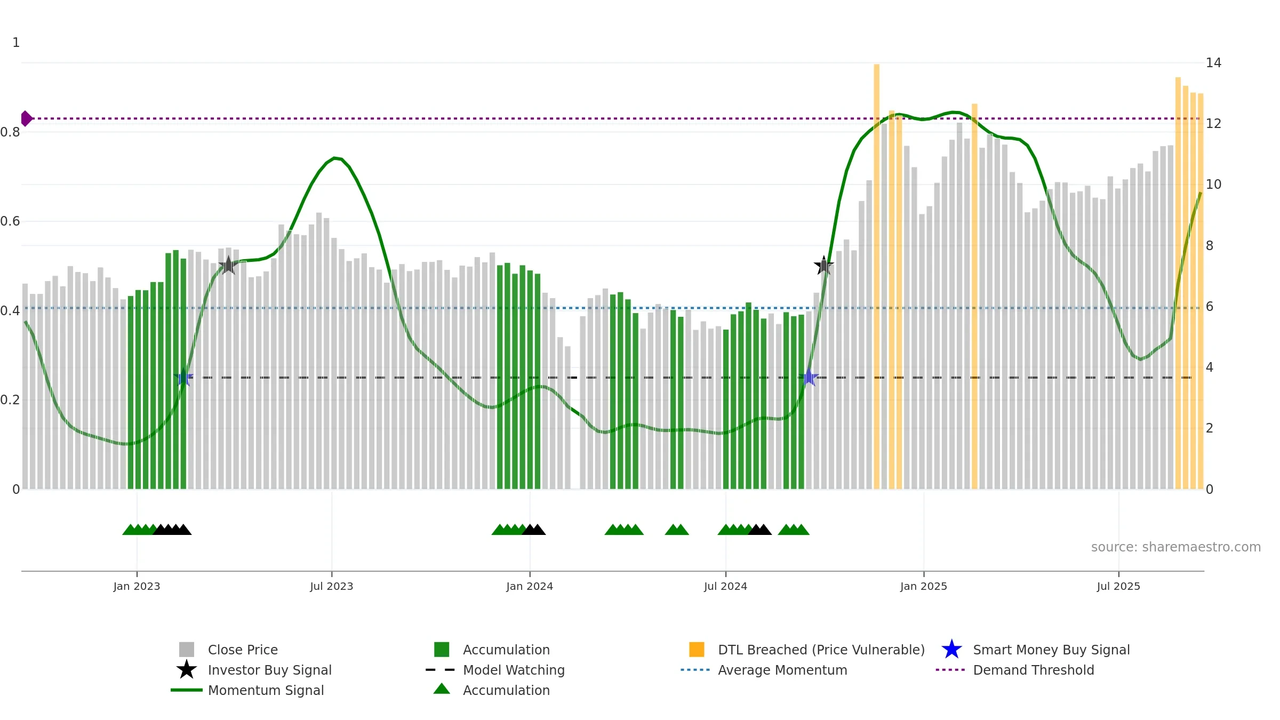Click the Jan 2024 axis label
Image resolution: width=1280 pixels, height=720 pixels.
pyautogui.click(x=530, y=586)
